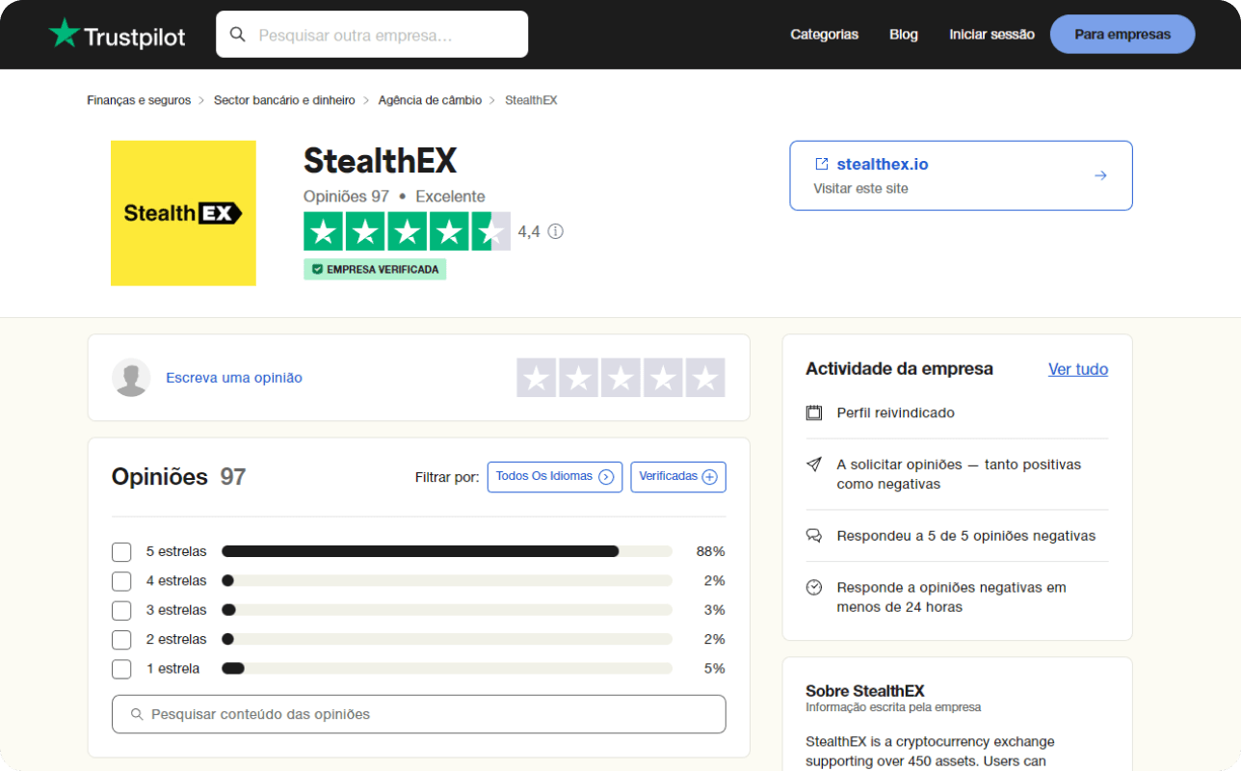Click the Sobre StealthEX heading
This screenshot has width=1241, height=771.
point(865,691)
